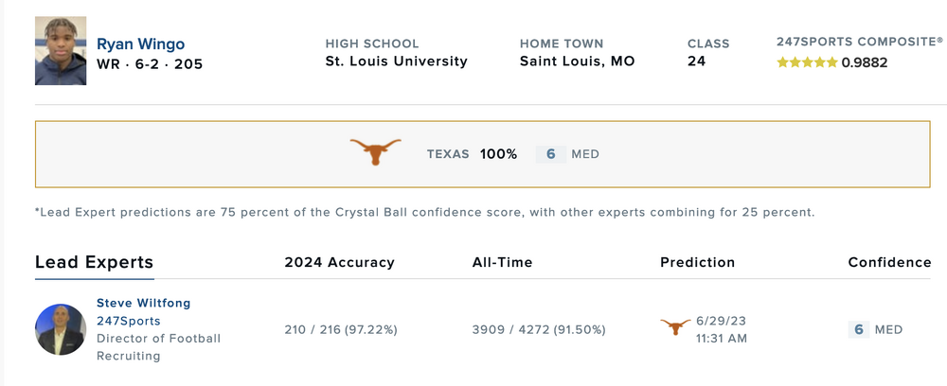Click the All-Time column header
The height and width of the screenshot is (386, 947).
click(502, 262)
